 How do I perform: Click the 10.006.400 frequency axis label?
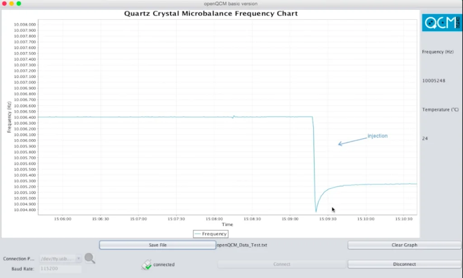pyautogui.click(x=25, y=117)
